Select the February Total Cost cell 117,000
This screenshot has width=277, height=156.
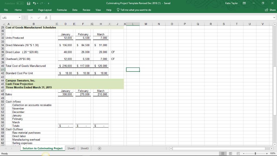tap(83, 66)
